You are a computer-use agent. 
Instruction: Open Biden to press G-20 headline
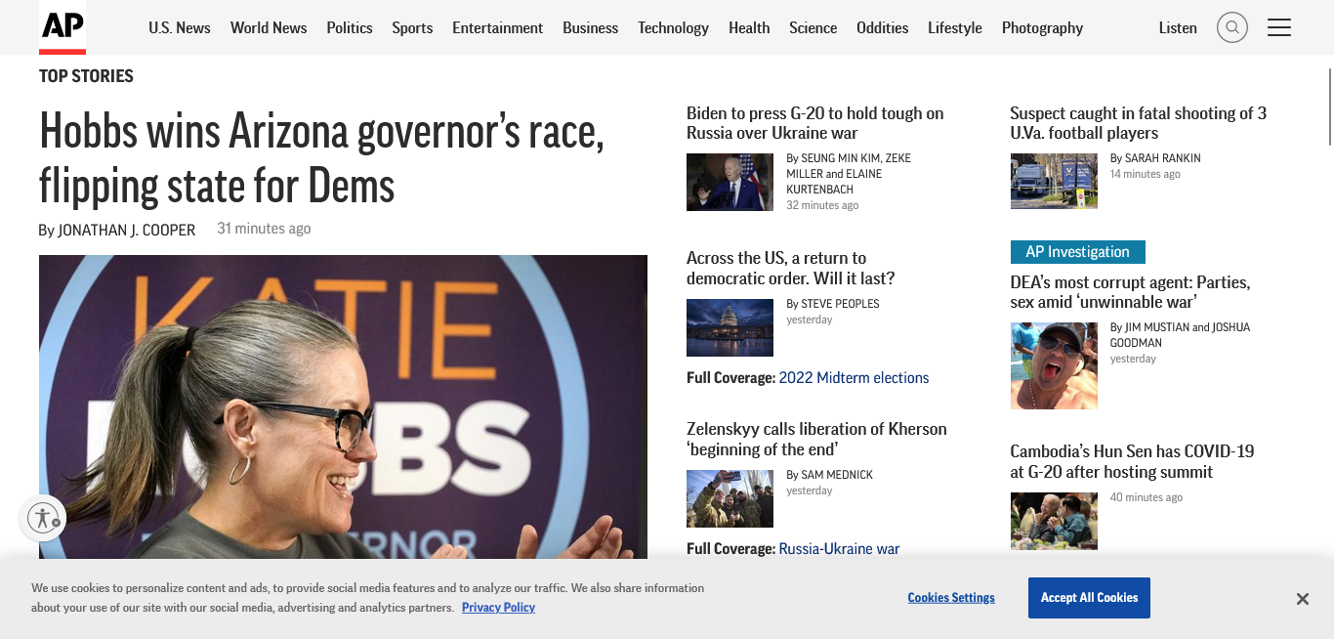point(815,123)
